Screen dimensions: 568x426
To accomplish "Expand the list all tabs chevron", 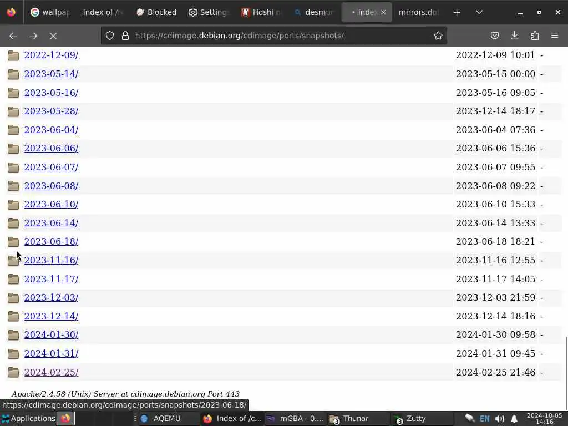I will pyautogui.click(x=479, y=12).
